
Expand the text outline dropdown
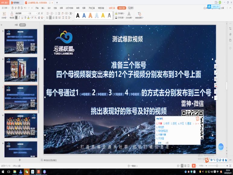[x=124, y=17]
